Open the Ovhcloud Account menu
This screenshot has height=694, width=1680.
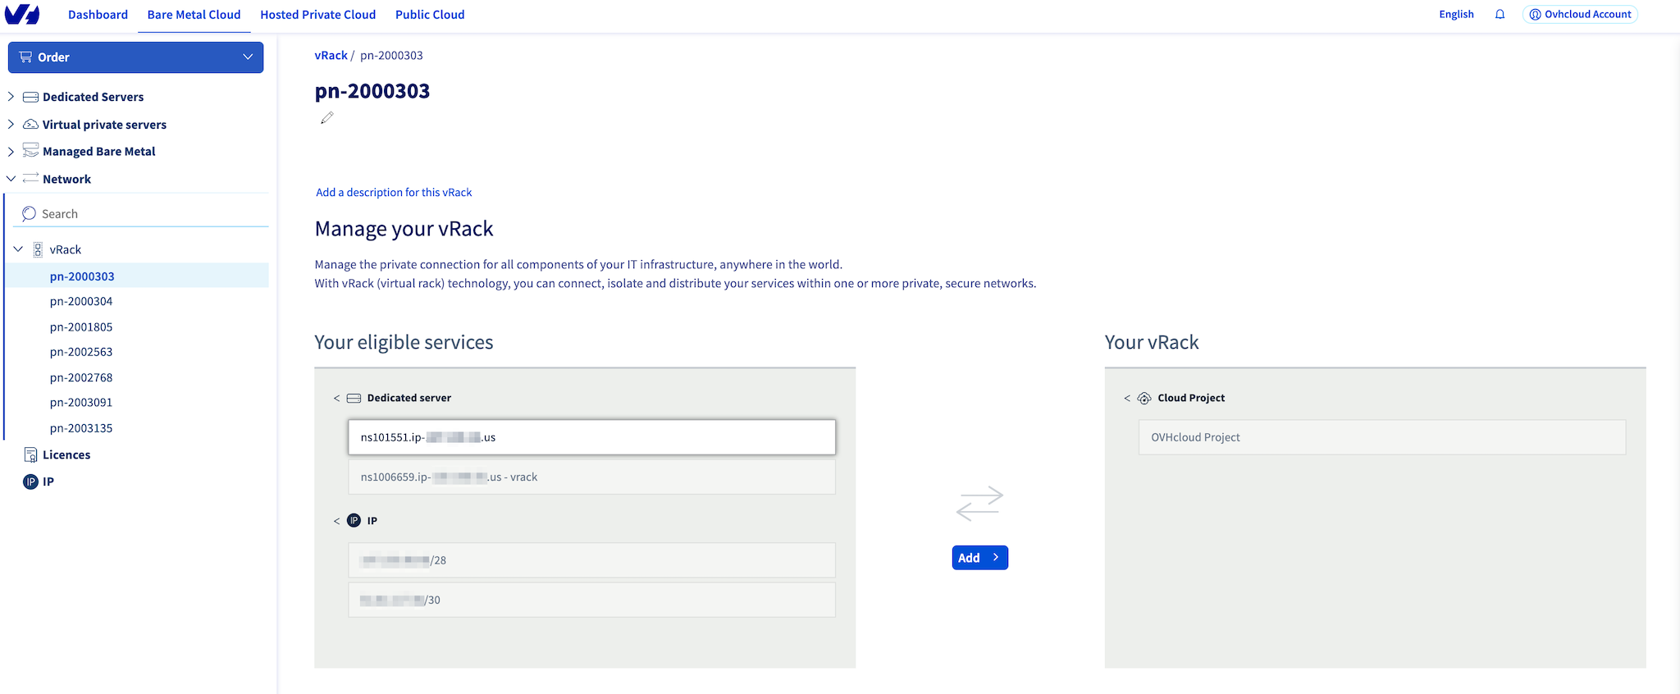1580,15
